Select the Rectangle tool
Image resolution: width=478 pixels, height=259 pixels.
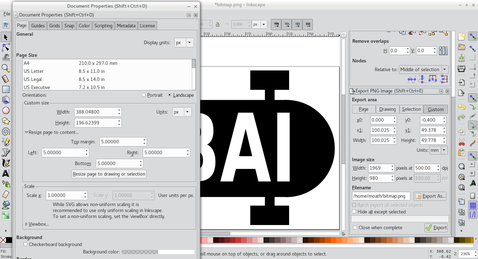pos(6,89)
